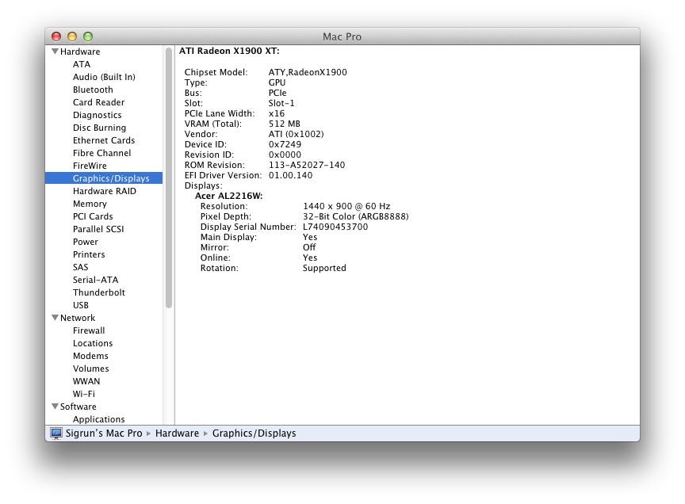The height and width of the screenshot is (504, 685).
Task: Collapse the Hardware section triangle
Action: coord(55,52)
